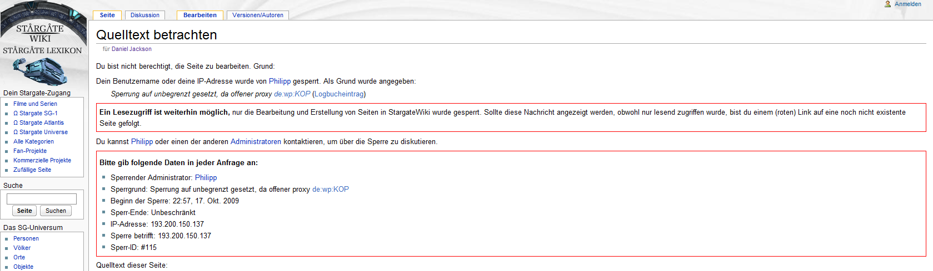Open Filme und Serien in sidebar
This screenshot has height=271, width=933.
(x=35, y=104)
